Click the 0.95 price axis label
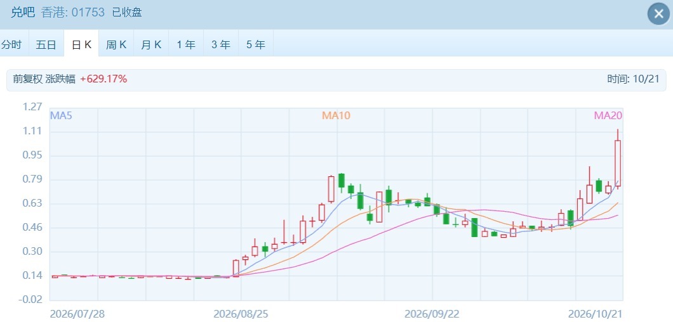This screenshot has height=322, width=673. pos(32,155)
